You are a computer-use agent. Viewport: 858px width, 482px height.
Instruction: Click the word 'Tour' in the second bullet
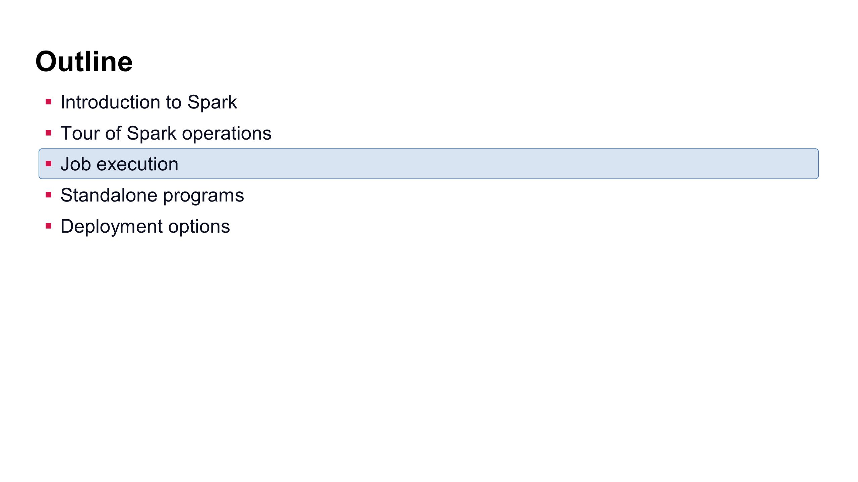point(80,133)
